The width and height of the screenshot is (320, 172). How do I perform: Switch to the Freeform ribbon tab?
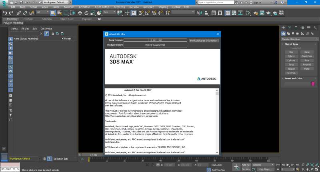[28, 19]
